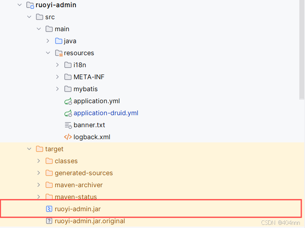Click the mybatis folder icon

(x=68, y=89)
